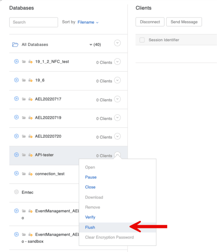
Task: Start the 19_1_2_NFC_test database
Action: click(16, 62)
